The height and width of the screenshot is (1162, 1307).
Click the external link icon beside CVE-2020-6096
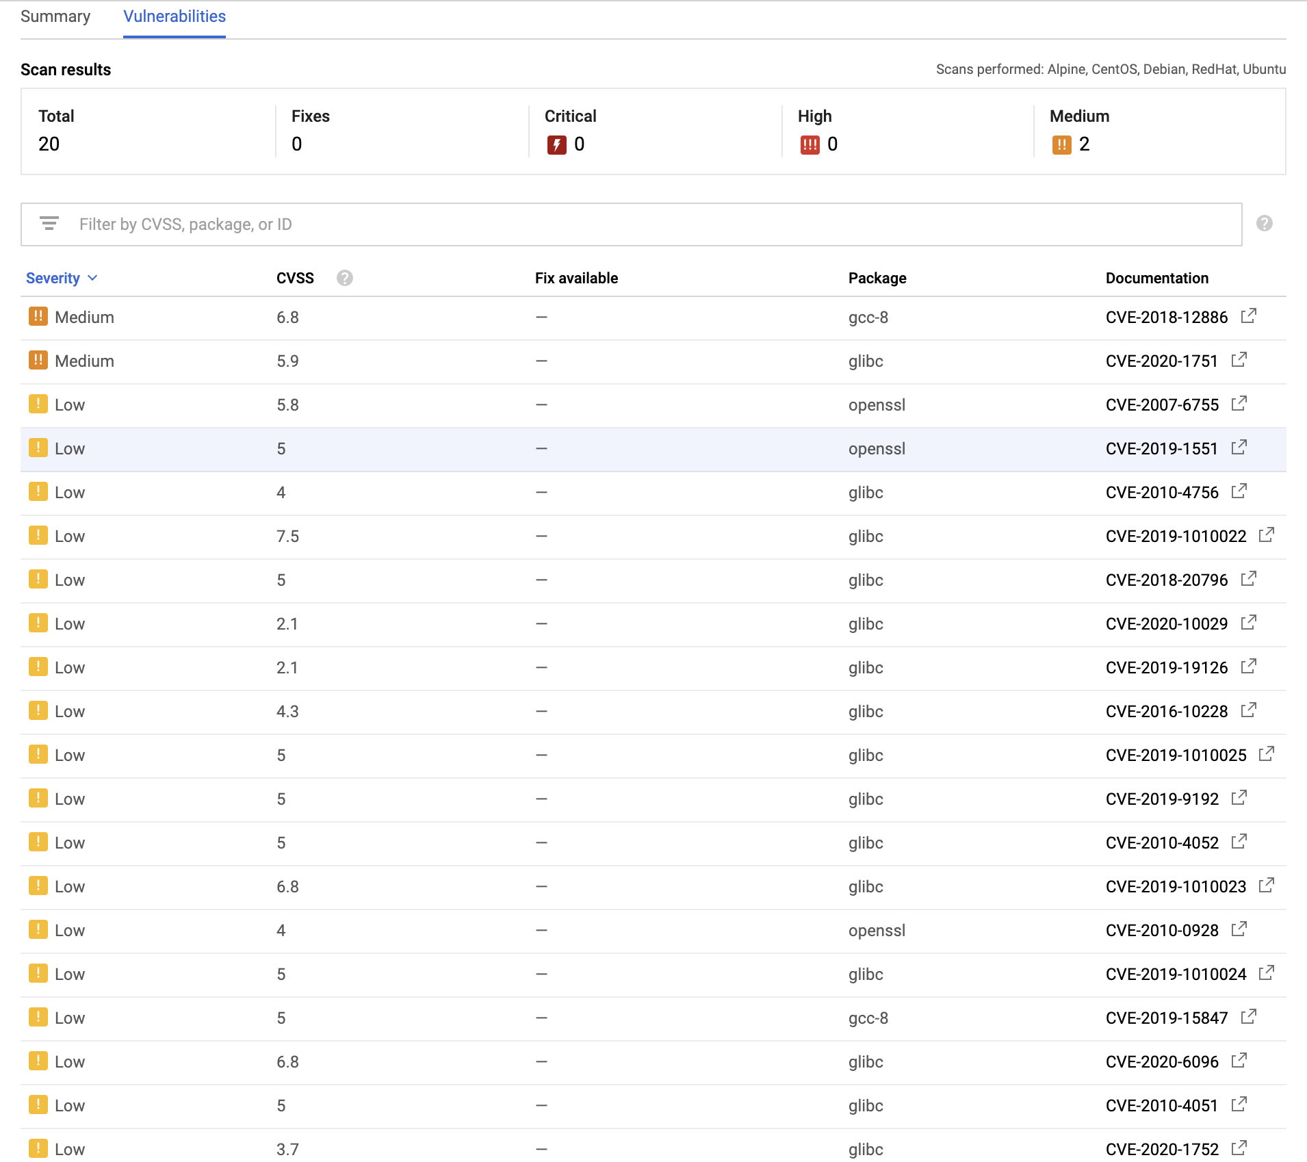[1240, 1060]
